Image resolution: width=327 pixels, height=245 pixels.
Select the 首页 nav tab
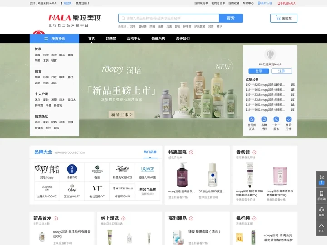click(x=91, y=39)
